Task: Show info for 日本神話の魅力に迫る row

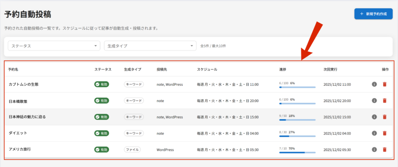Action: coord(374,117)
